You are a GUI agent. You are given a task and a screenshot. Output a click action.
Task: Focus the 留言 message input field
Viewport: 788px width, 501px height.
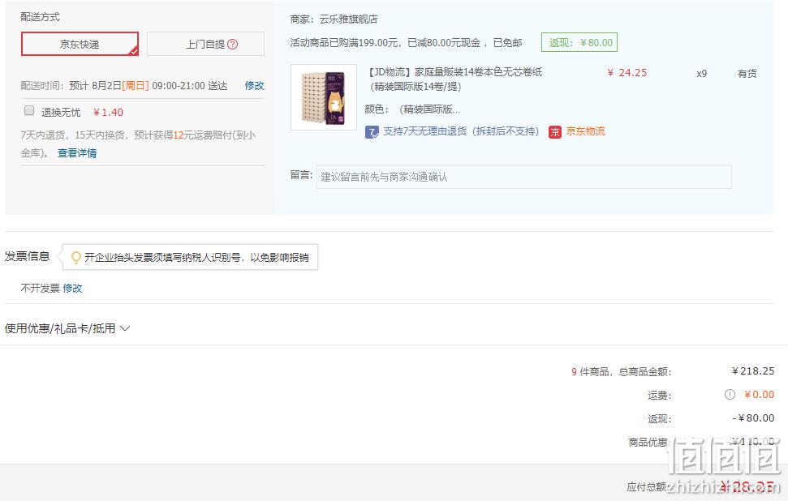point(523,177)
